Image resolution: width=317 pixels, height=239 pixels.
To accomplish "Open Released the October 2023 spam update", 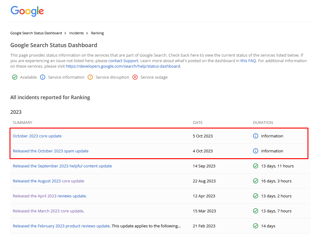I will (51, 151).
